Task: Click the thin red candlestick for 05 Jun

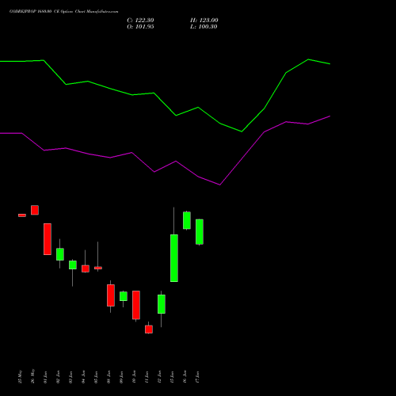Action: pos(98,268)
